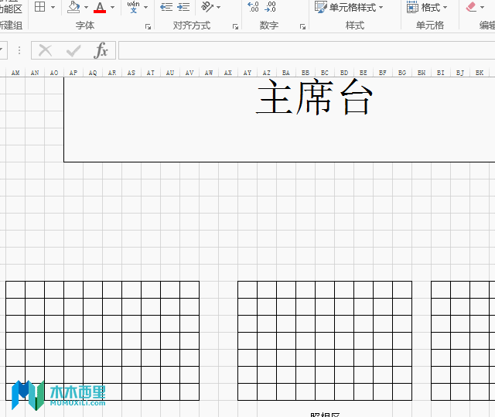Click the wén phonetic guide icon
The width and height of the screenshot is (495, 417).
pos(134,7)
